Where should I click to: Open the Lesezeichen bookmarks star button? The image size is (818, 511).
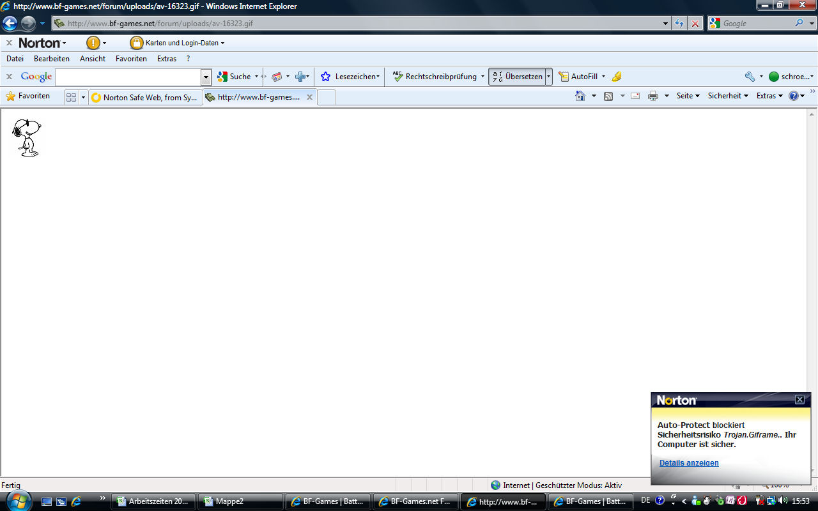coord(350,77)
